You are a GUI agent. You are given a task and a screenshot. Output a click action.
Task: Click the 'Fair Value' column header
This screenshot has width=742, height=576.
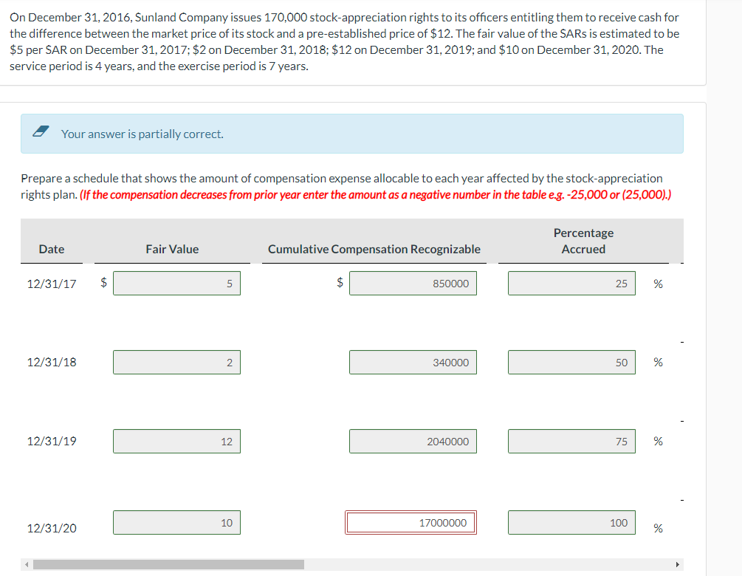pos(172,249)
